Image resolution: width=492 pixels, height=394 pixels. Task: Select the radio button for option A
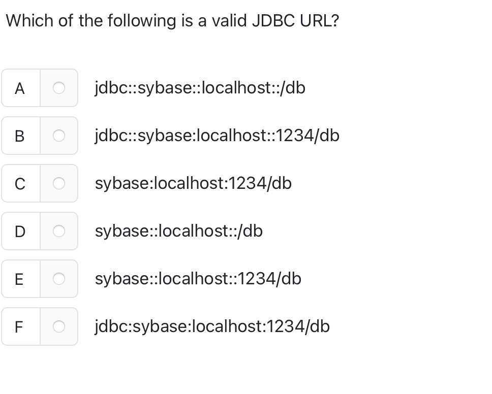click(59, 88)
